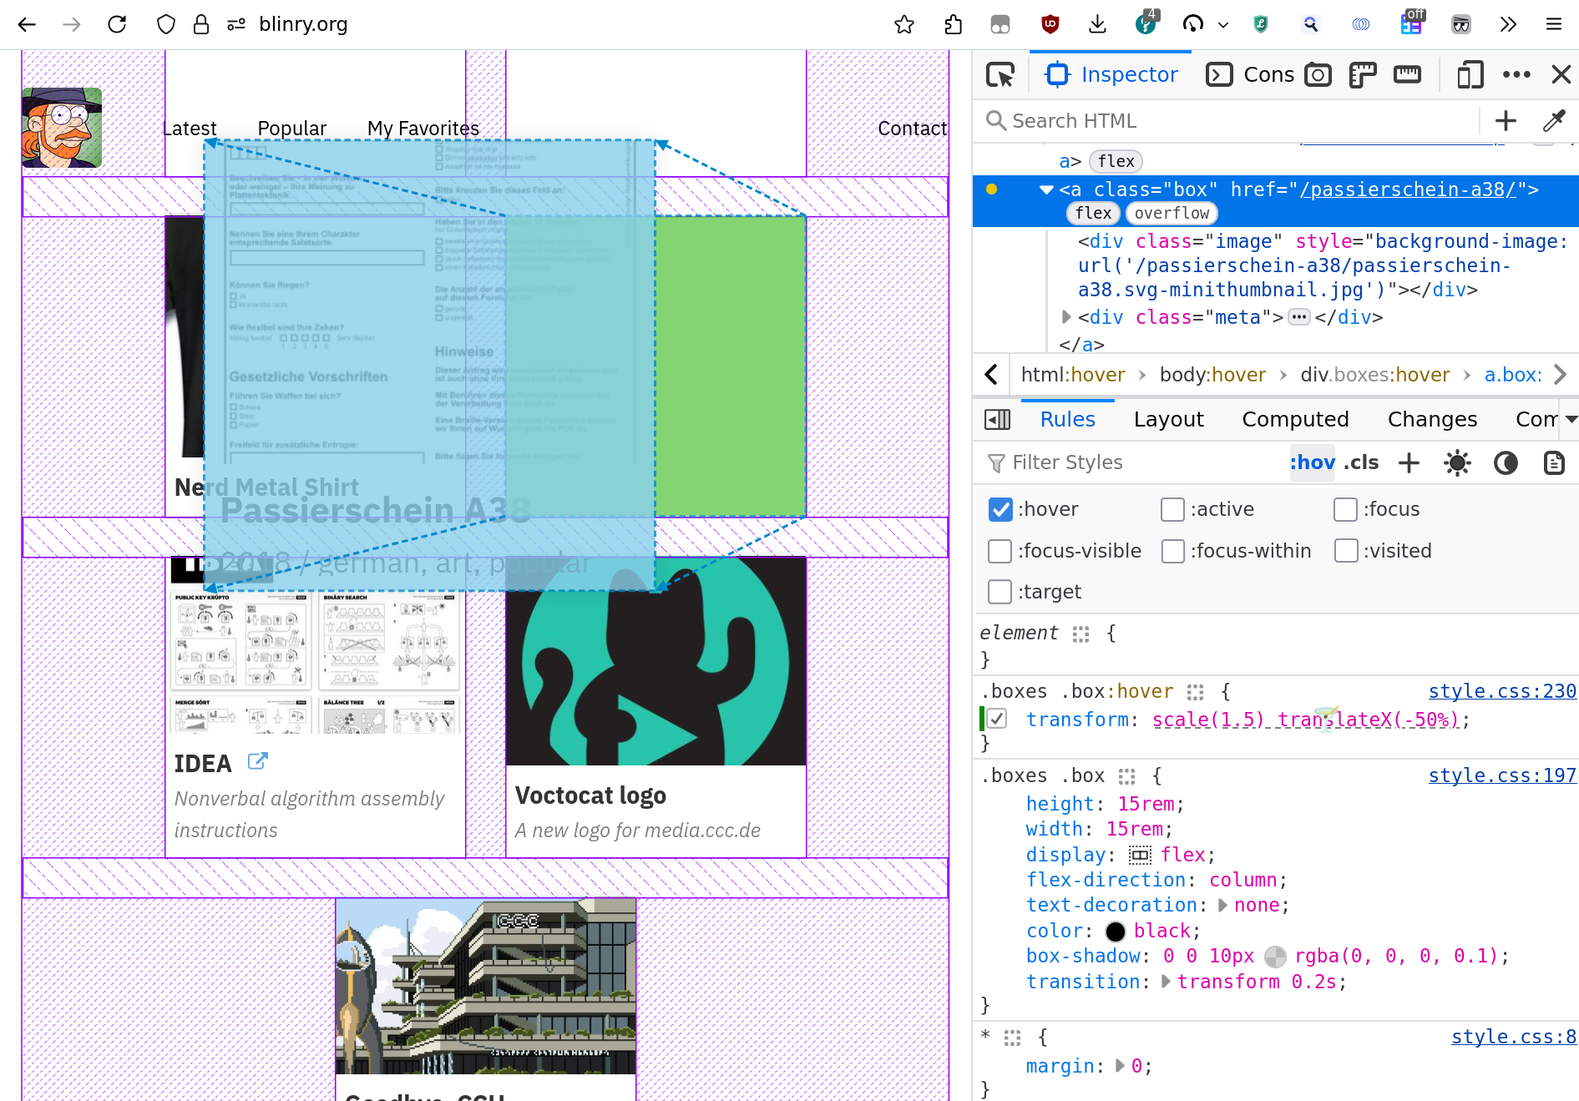Enable Responsive Design Mode
The image size is (1579, 1101).
click(1470, 74)
